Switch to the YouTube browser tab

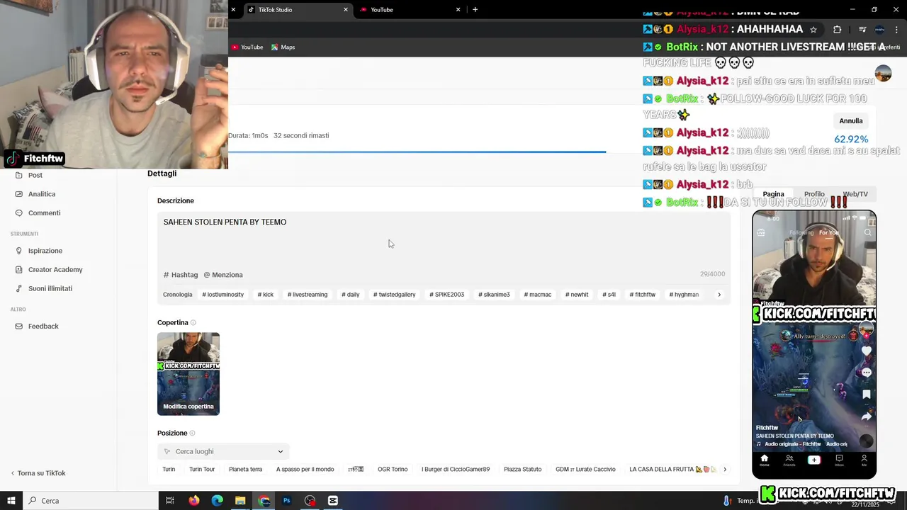410,10
